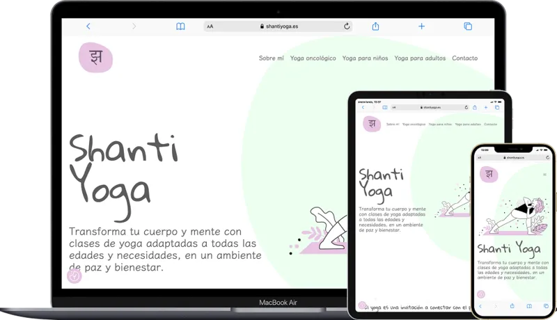This screenshot has width=557, height=320.
Task: Open Contacto on MacBook site
Action: [x=464, y=58]
